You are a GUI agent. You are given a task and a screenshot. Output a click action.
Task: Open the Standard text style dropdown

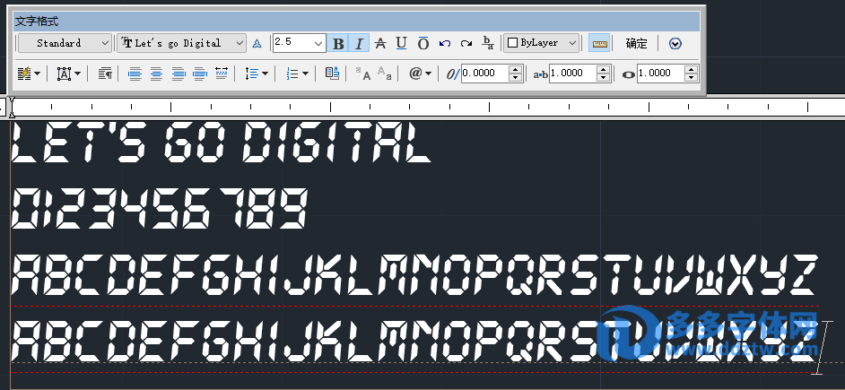(x=65, y=43)
